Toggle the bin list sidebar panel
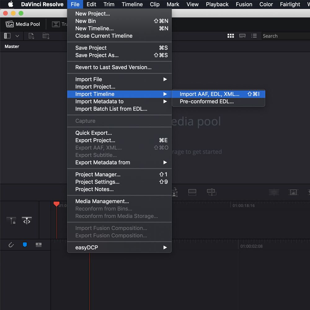The width and height of the screenshot is (310, 310). [x=7, y=36]
